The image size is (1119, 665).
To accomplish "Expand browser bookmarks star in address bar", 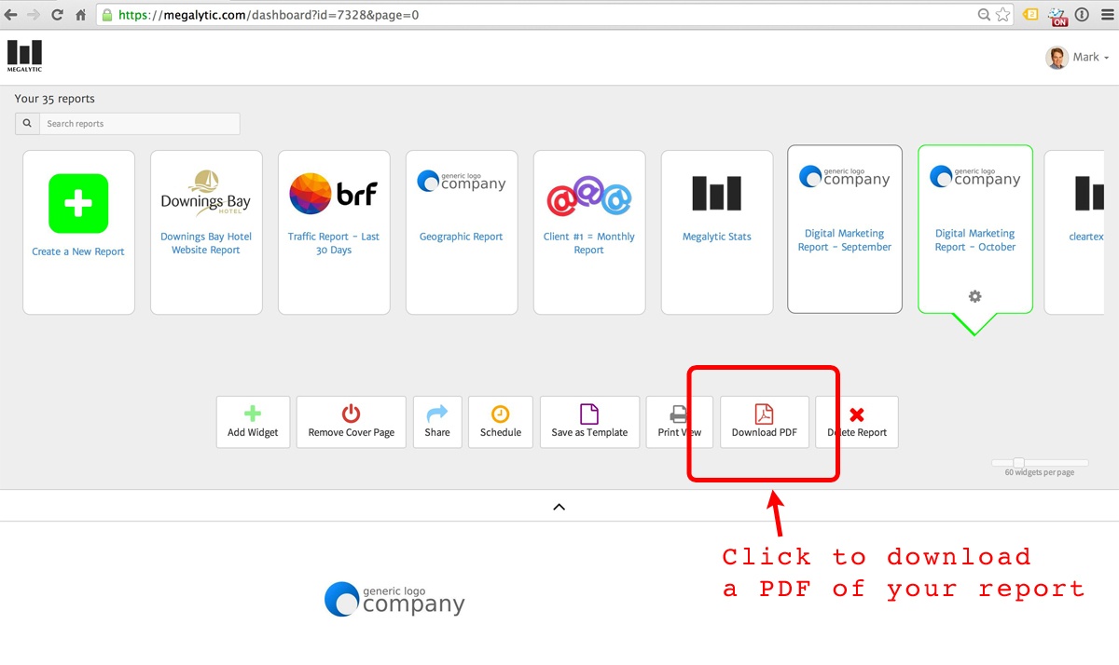I will tap(1002, 15).
